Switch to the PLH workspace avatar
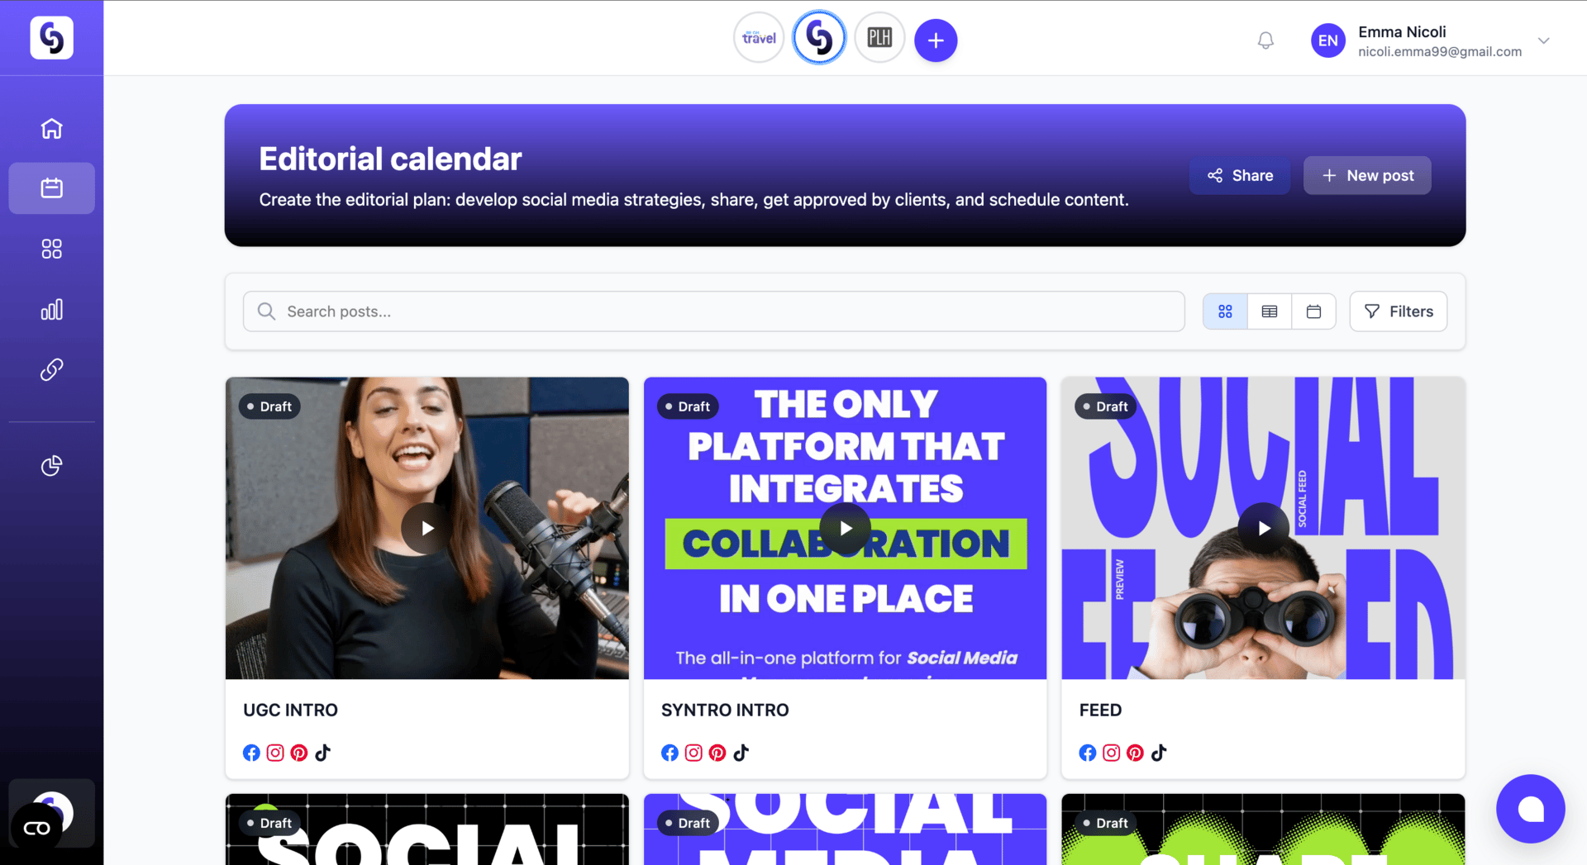Screen dimensions: 1587x865 pos(879,38)
